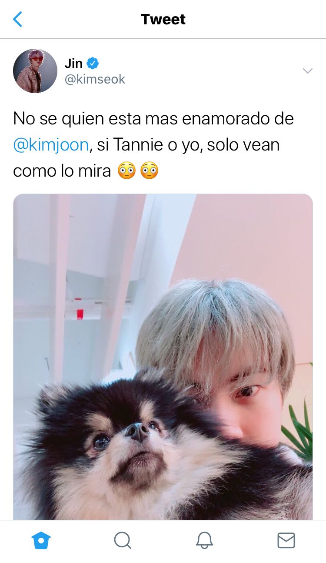
Task: Tap the Tweet header title
Action: pos(163,19)
